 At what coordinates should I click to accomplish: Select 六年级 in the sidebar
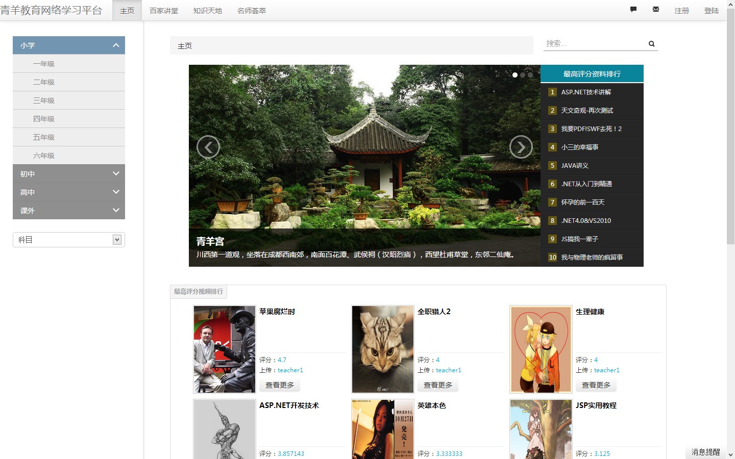point(69,156)
